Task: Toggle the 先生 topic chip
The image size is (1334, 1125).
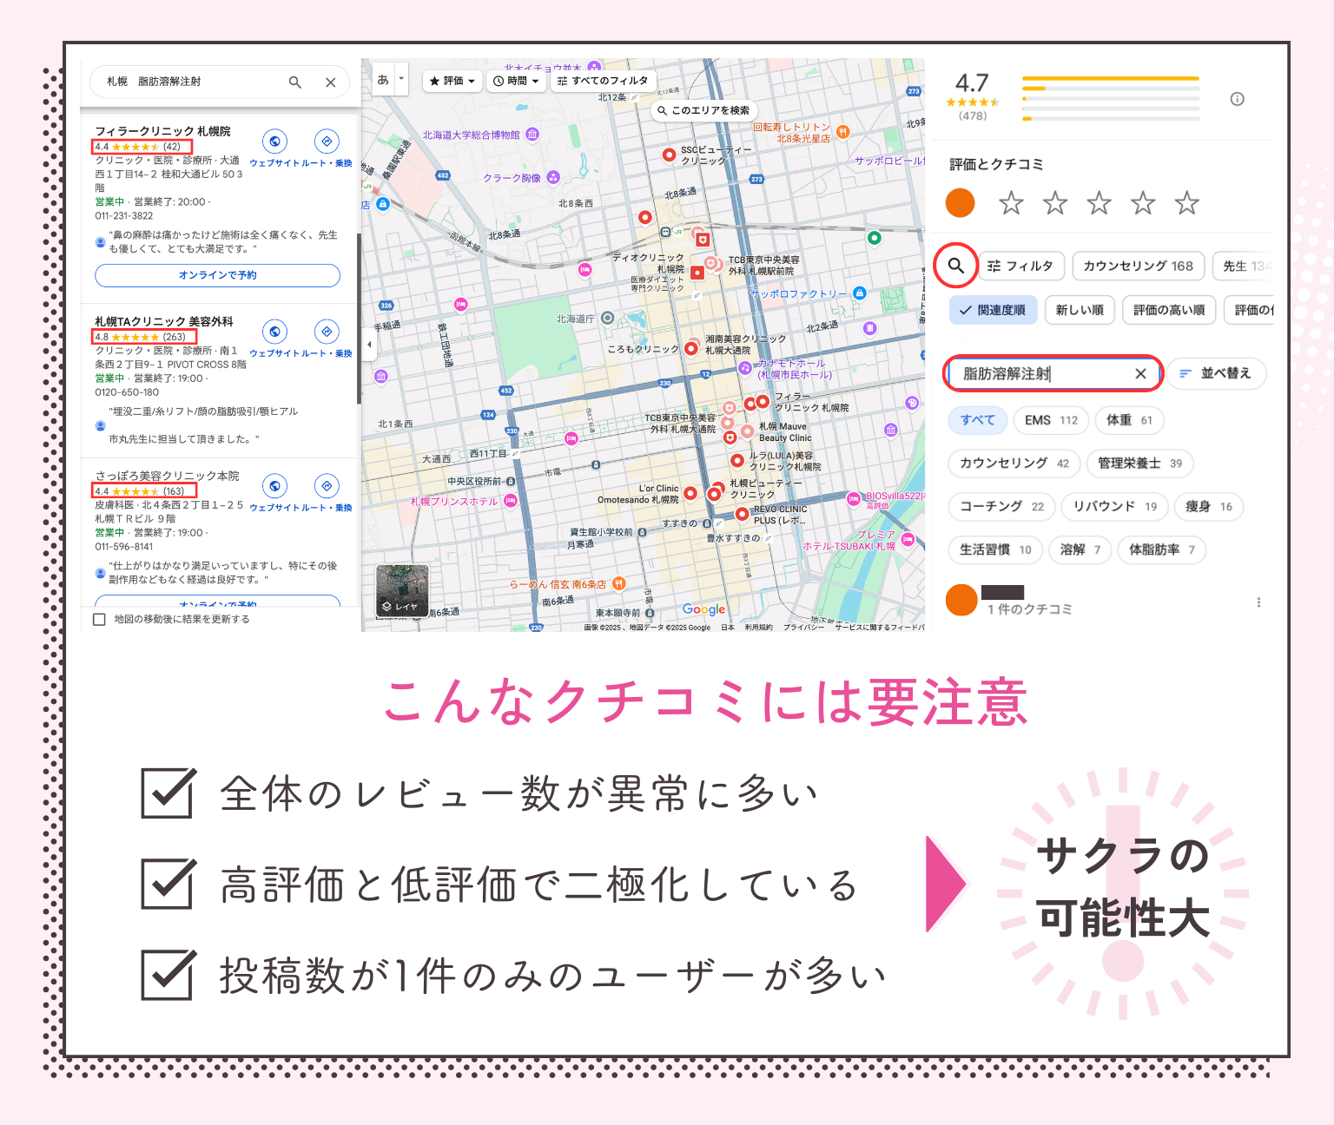Action: click(1244, 266)
